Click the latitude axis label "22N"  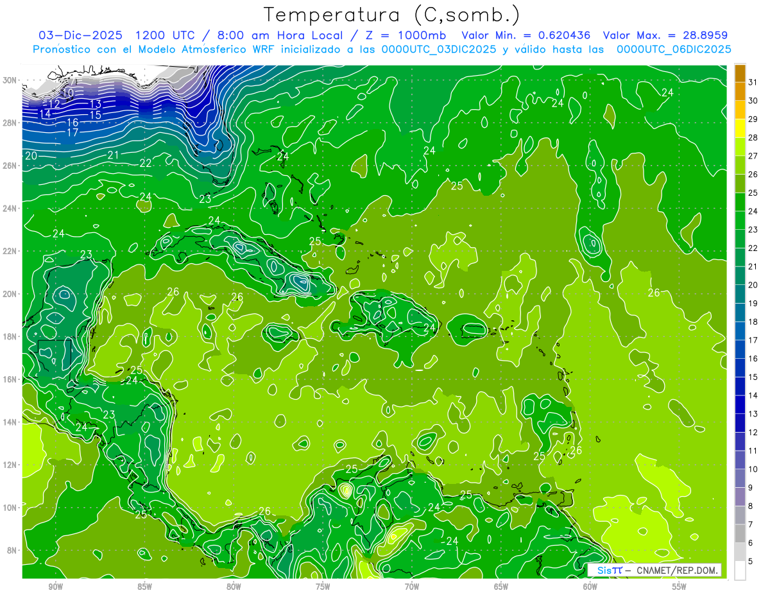point(10,251)
